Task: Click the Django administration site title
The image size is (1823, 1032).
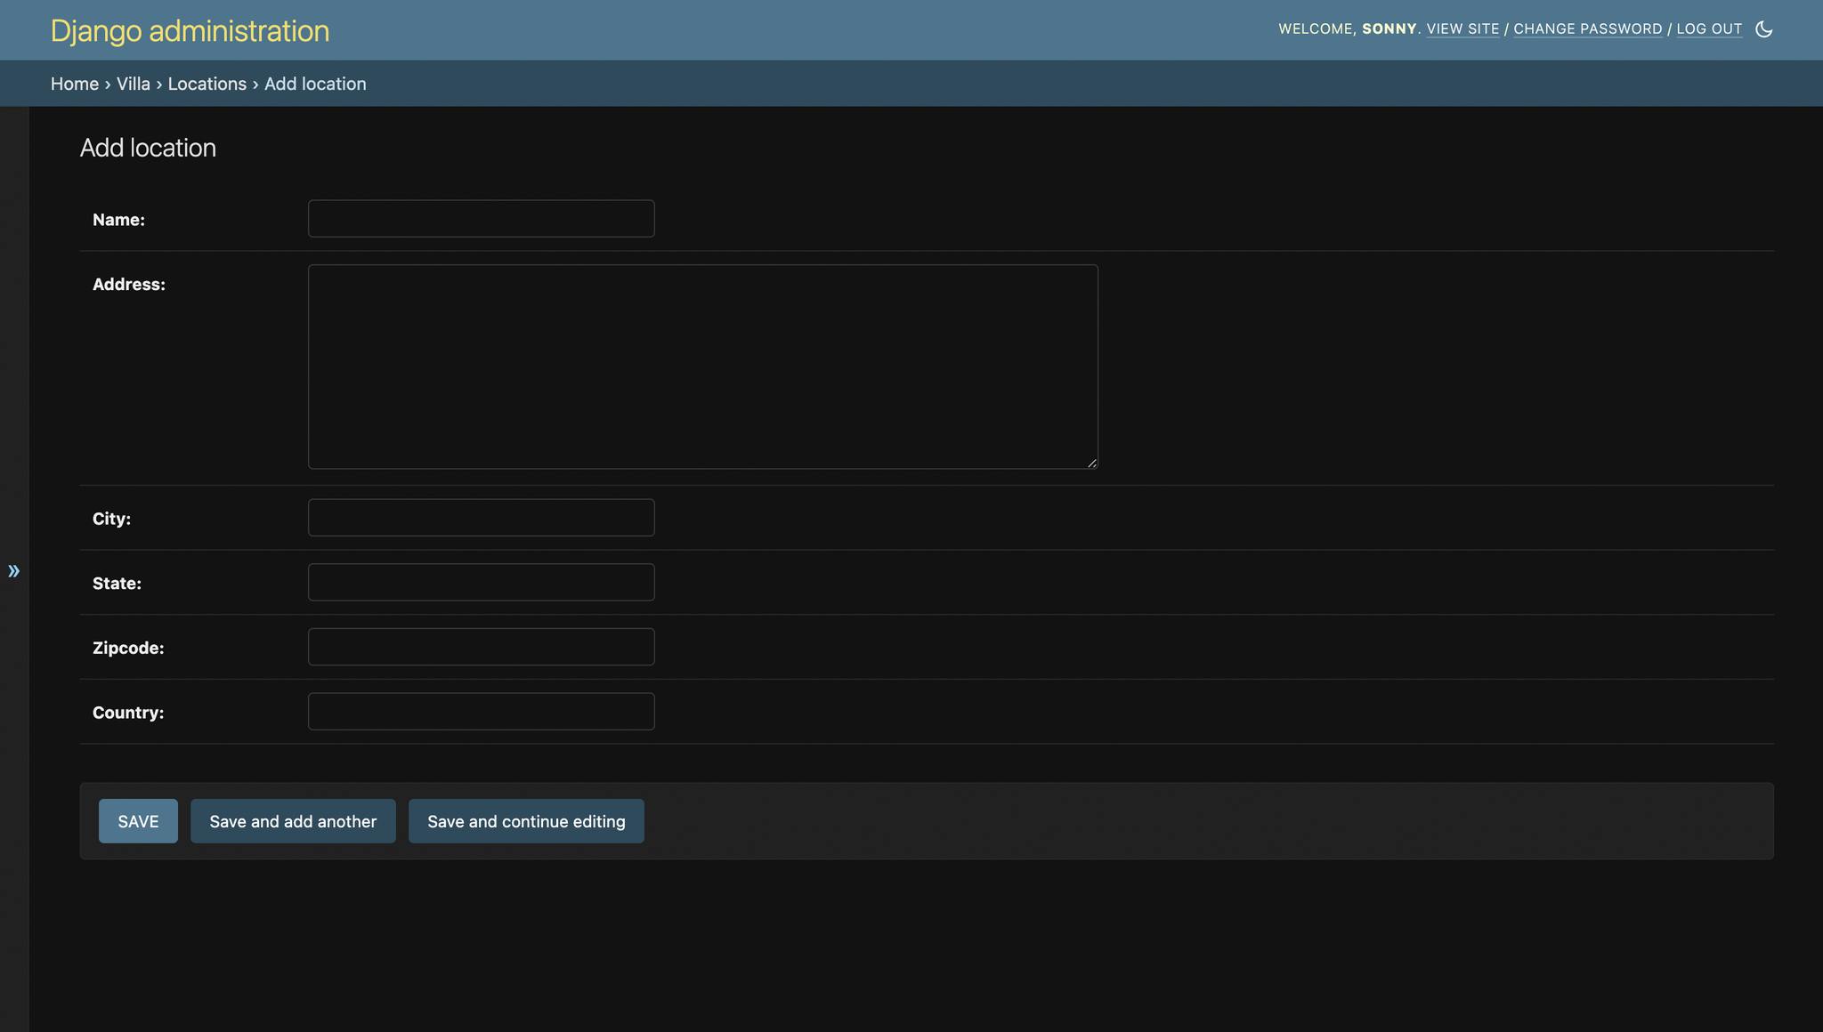Action: click(x=190, y=31)
